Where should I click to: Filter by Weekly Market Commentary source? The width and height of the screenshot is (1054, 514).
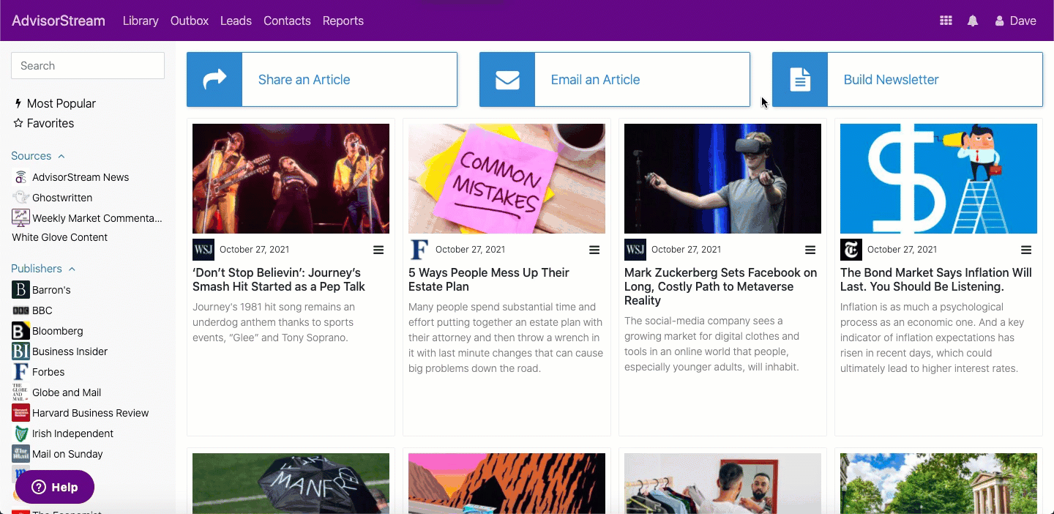pos(97,218)
